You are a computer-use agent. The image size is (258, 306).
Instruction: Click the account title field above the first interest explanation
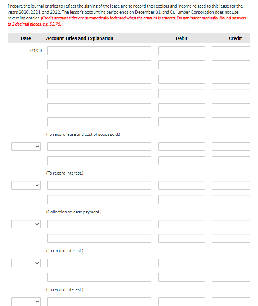[99, 161]
